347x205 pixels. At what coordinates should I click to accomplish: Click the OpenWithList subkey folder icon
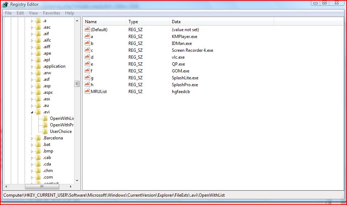coord(45,118)
